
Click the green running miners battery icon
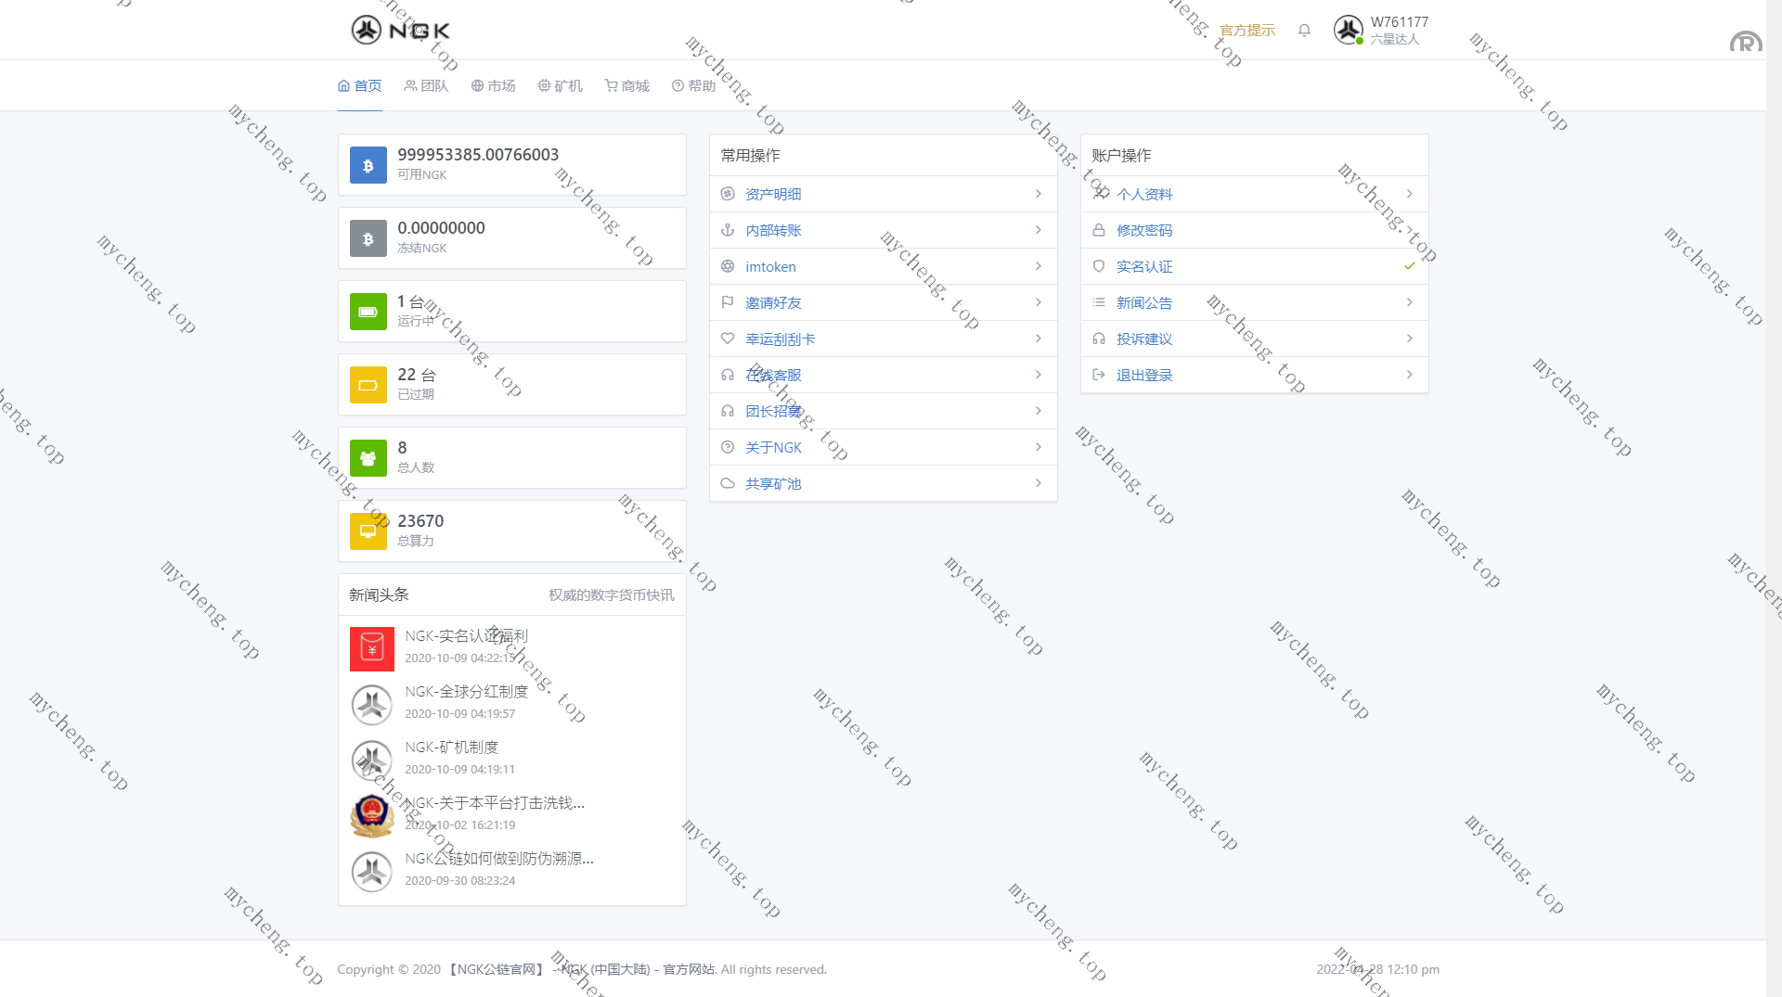coord(368,312)
